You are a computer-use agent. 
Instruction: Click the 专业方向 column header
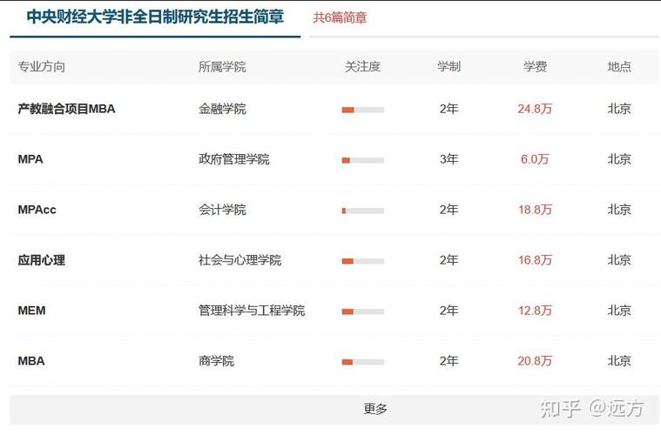click(x=41, y=66)
